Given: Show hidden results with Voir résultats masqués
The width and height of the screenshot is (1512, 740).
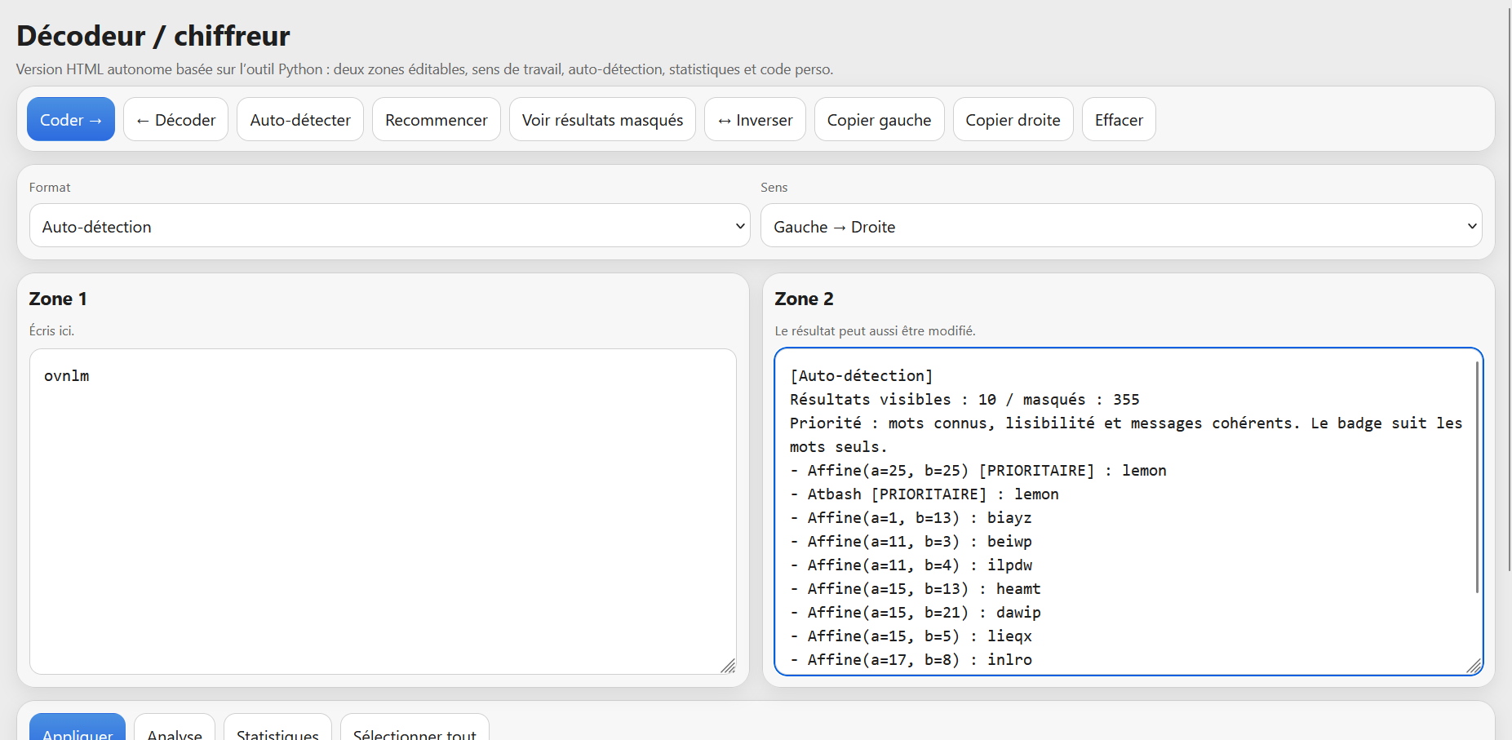Looking at the screenshot, I should [x=602, y=119].
